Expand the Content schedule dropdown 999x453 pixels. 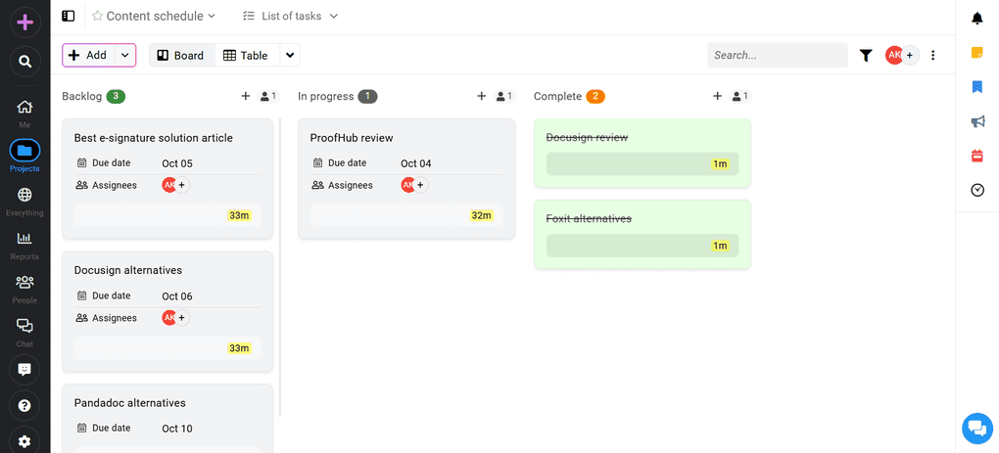click(x=213, y=16)
